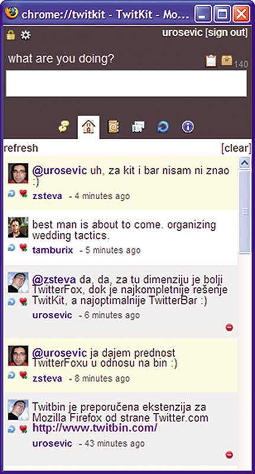Click the refresh text link
This screenshot has width=255, height=474.
click(21, 148)
